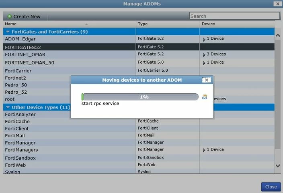
Task: Click the 1% progress bar
Action: point(140,97)
